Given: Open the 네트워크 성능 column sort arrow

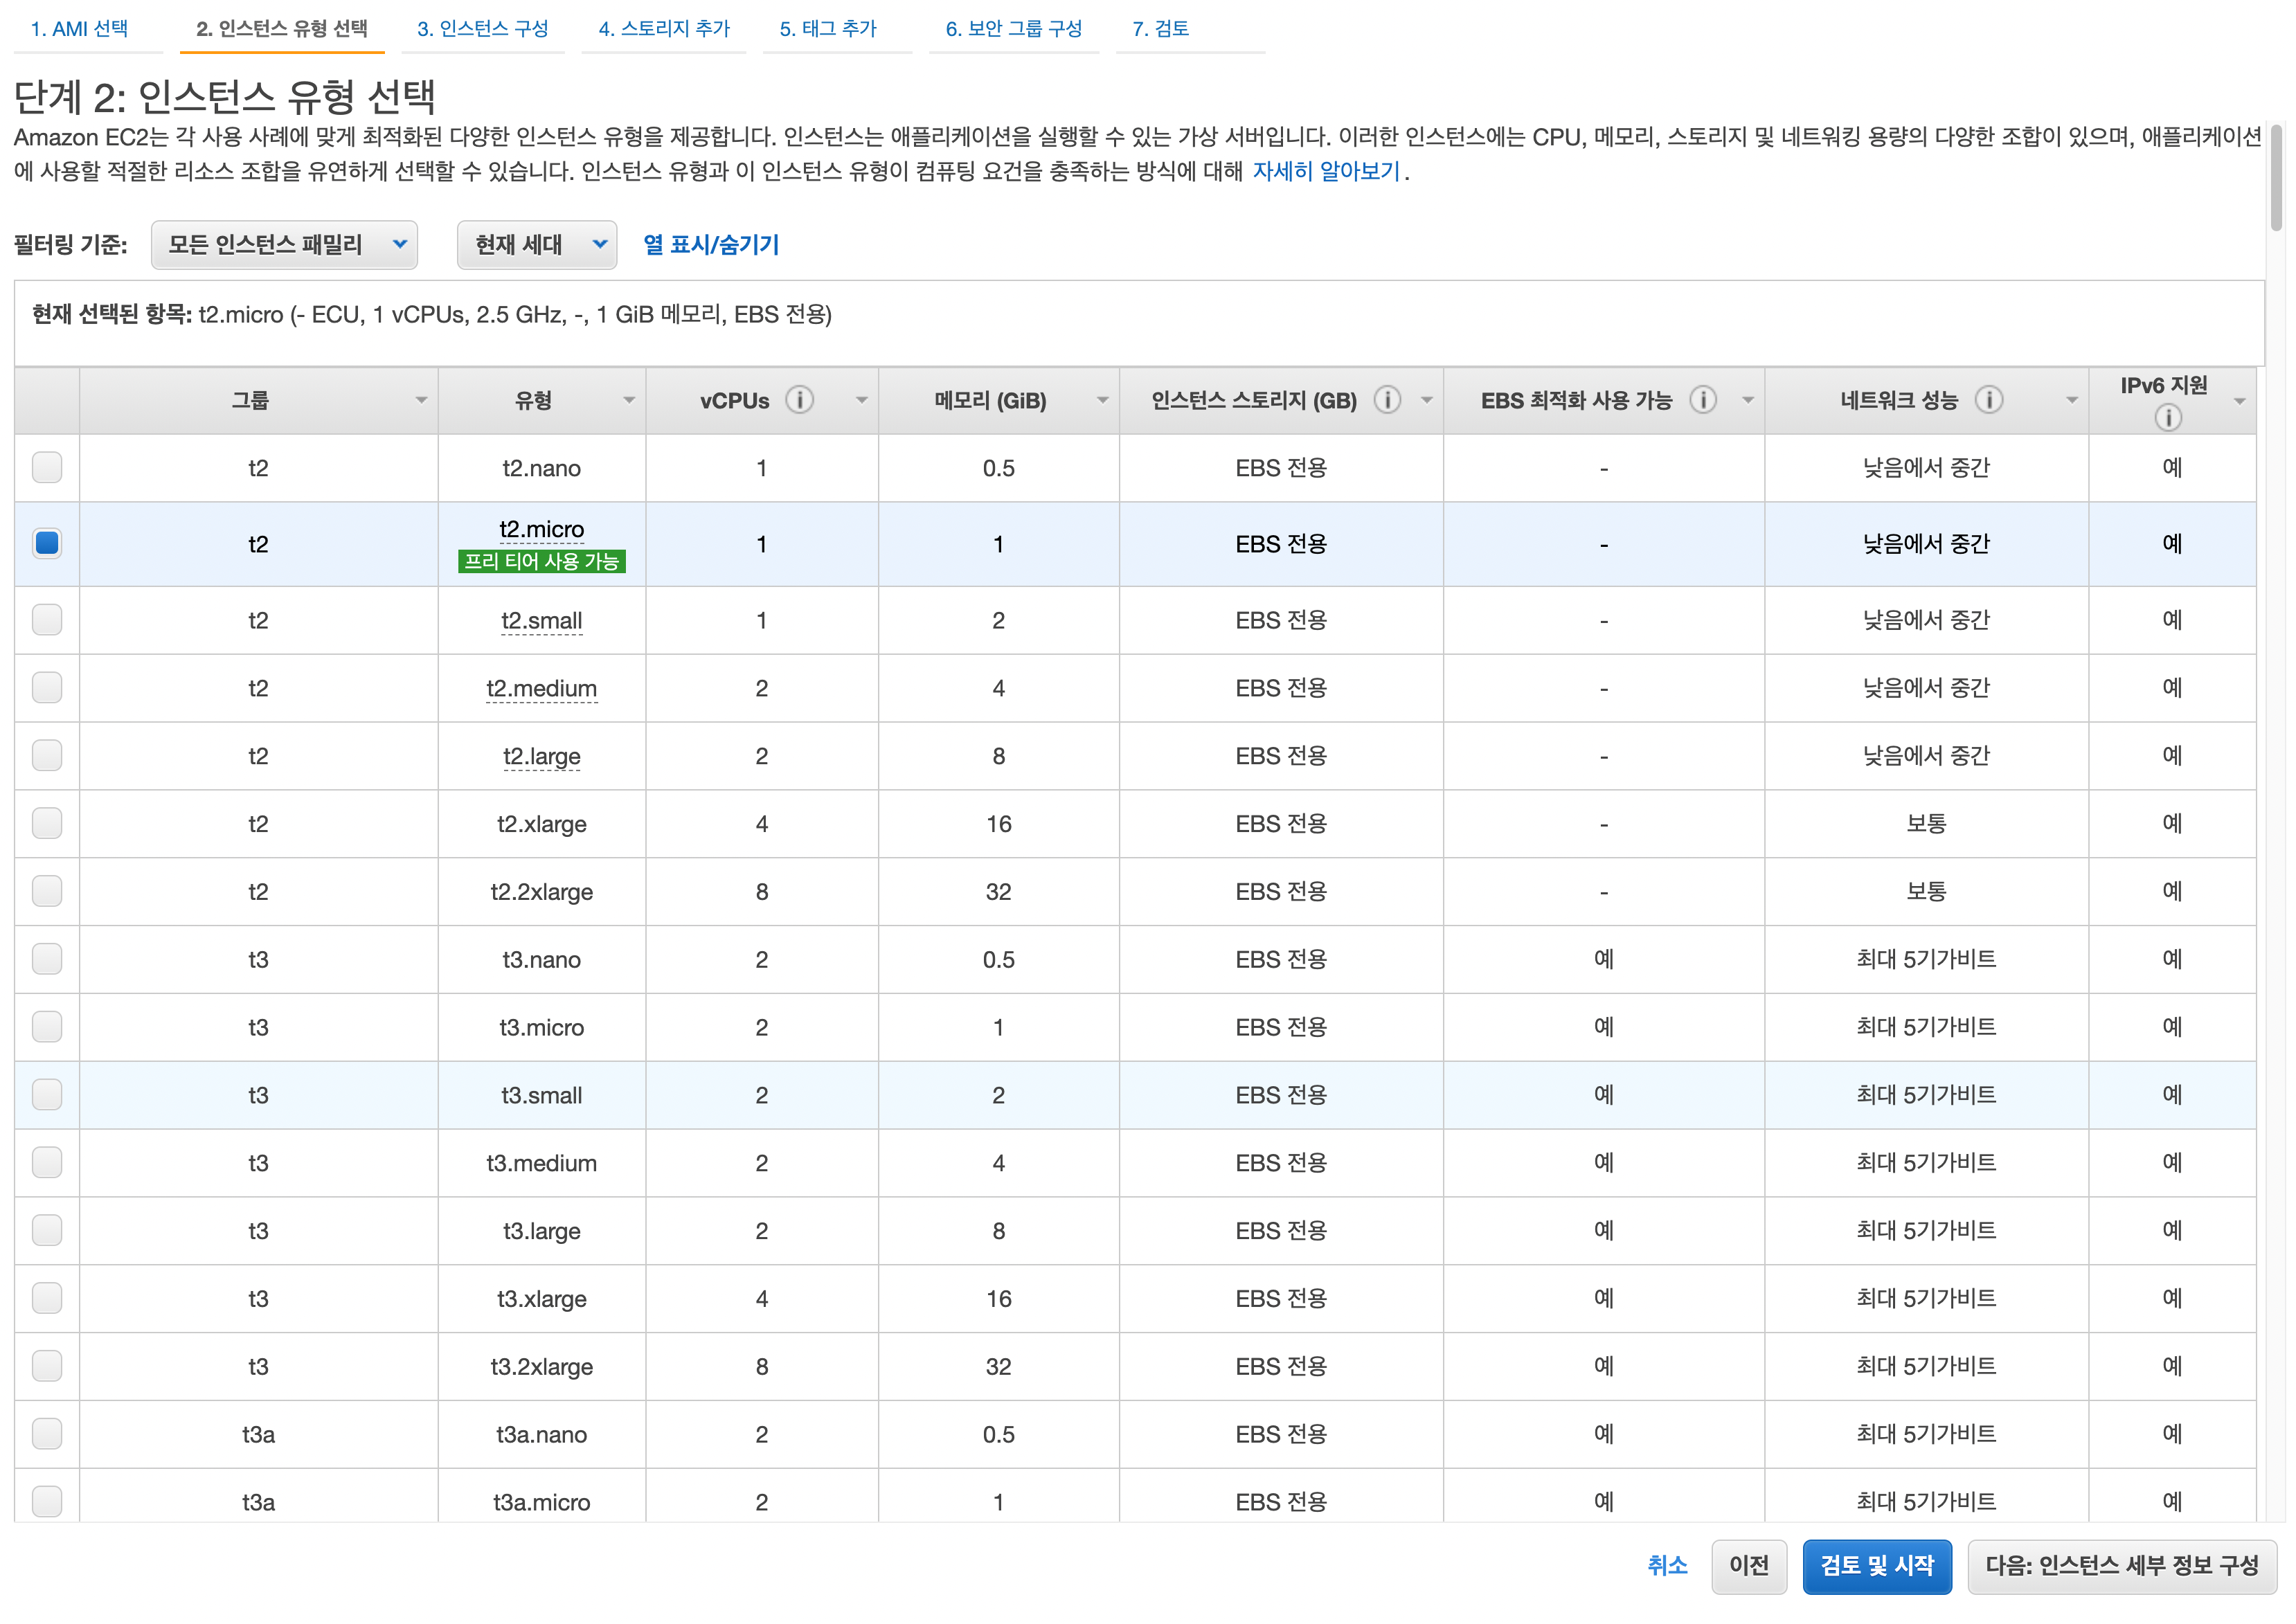Looking at the screenshot, I should (x=2072, y=401).
